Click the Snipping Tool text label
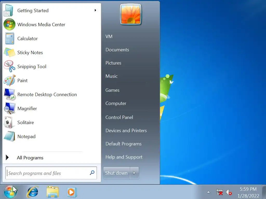The height and width of the screenshot is (199, 266). (32, 67)
